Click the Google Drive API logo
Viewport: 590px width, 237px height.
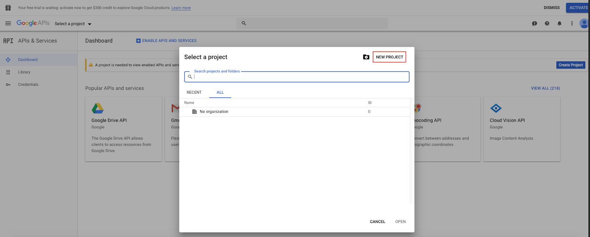click(x=98, y=108)
